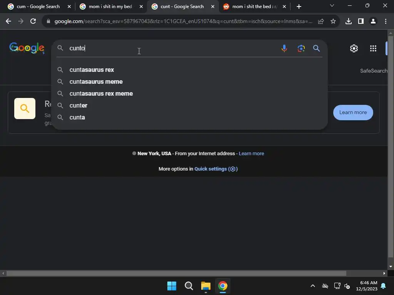
Task: Start voice search with microphone icon
Action: click(284, 48)
